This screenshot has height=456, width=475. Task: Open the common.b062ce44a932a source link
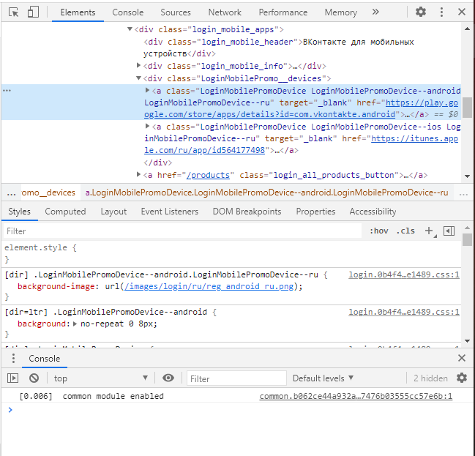pyautogui.click(x=356, y=396)
